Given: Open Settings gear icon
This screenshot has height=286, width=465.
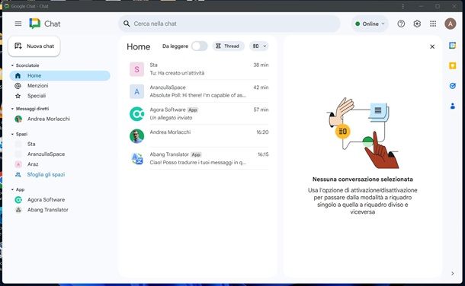Looking at the screenshot, I should tap(417, 24).
